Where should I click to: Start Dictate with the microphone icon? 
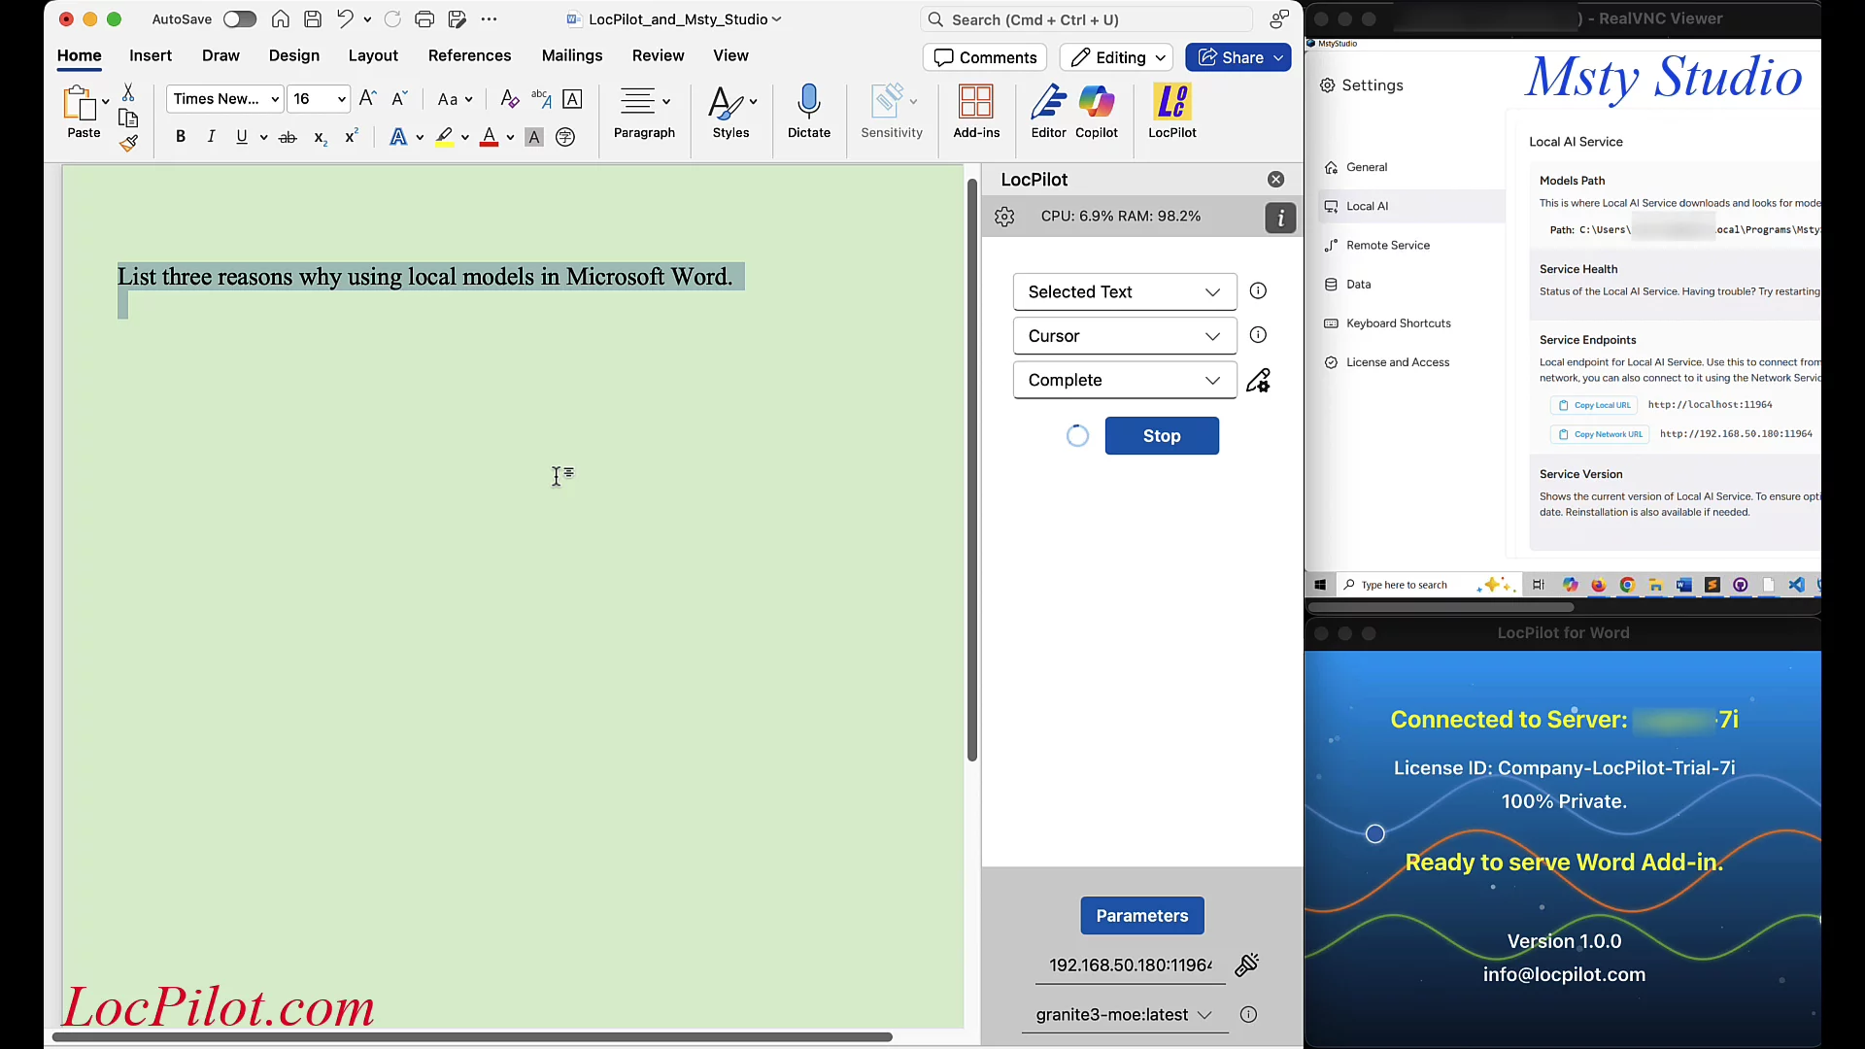coord(809,112)
